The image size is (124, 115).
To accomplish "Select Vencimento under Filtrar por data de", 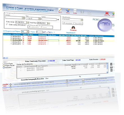I will (x=30, y=27).
